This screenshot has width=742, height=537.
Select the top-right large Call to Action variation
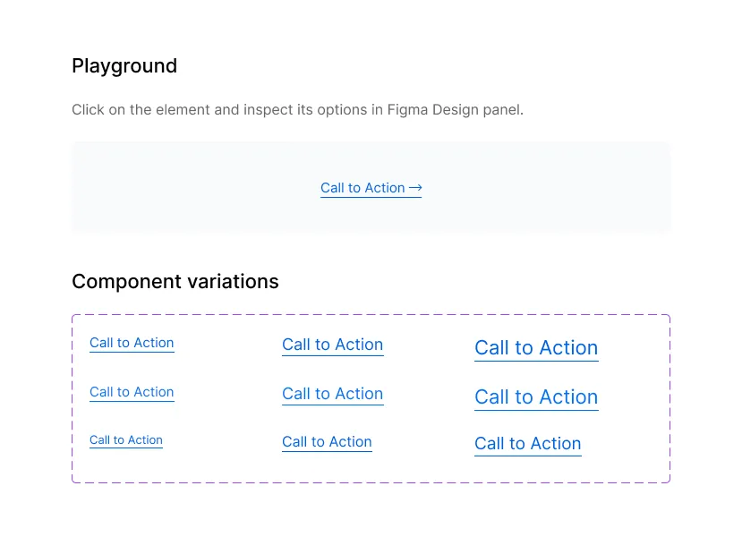coord(536,349)
